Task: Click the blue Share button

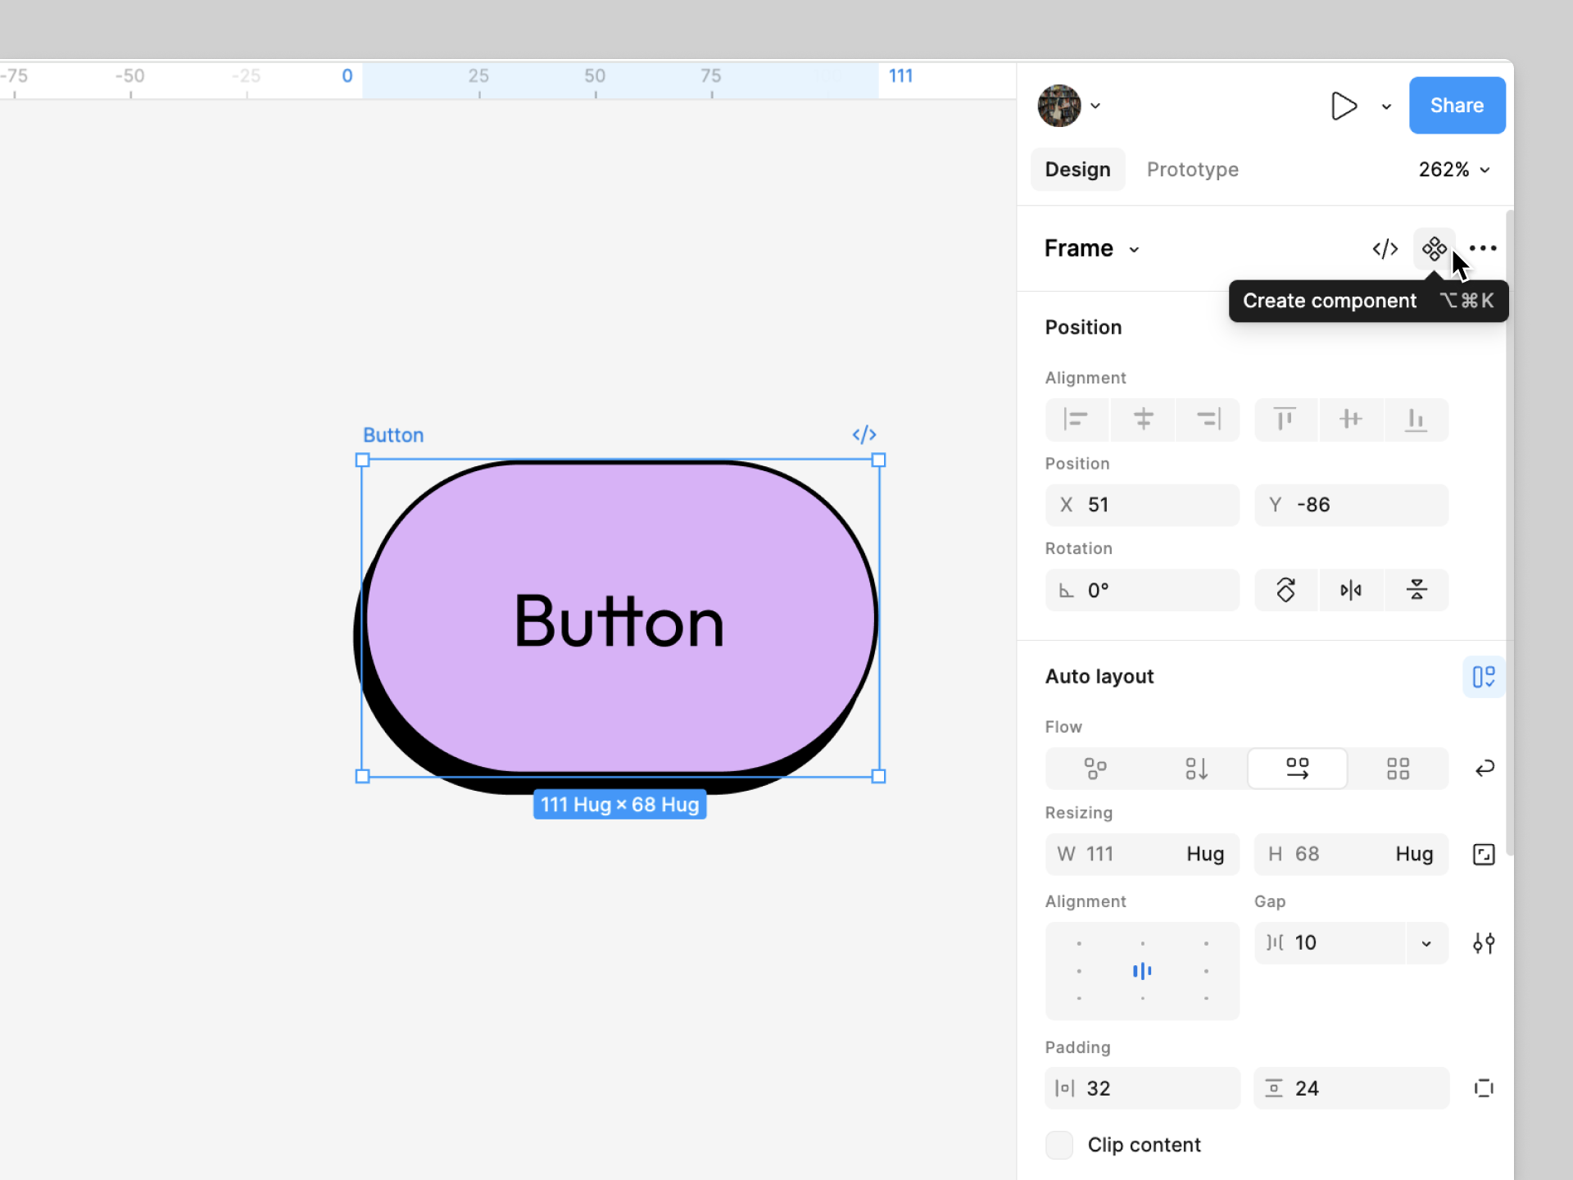Action: coord(1457,106)
